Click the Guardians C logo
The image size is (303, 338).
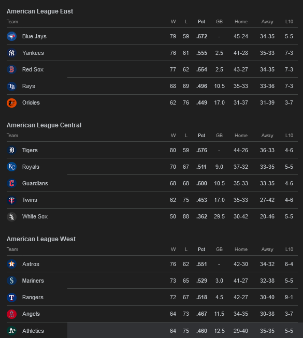(11, 183)
